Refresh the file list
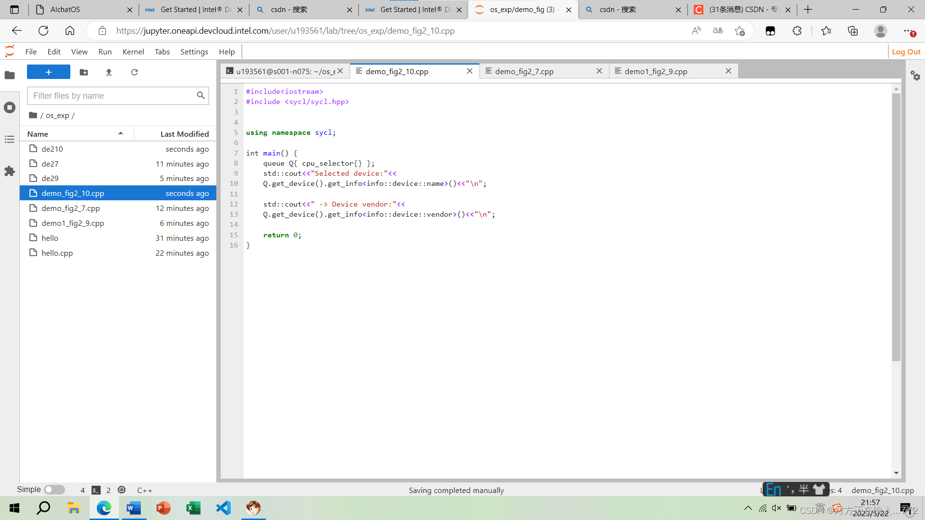This screenshot has height=520, width=925. point(134,72)
